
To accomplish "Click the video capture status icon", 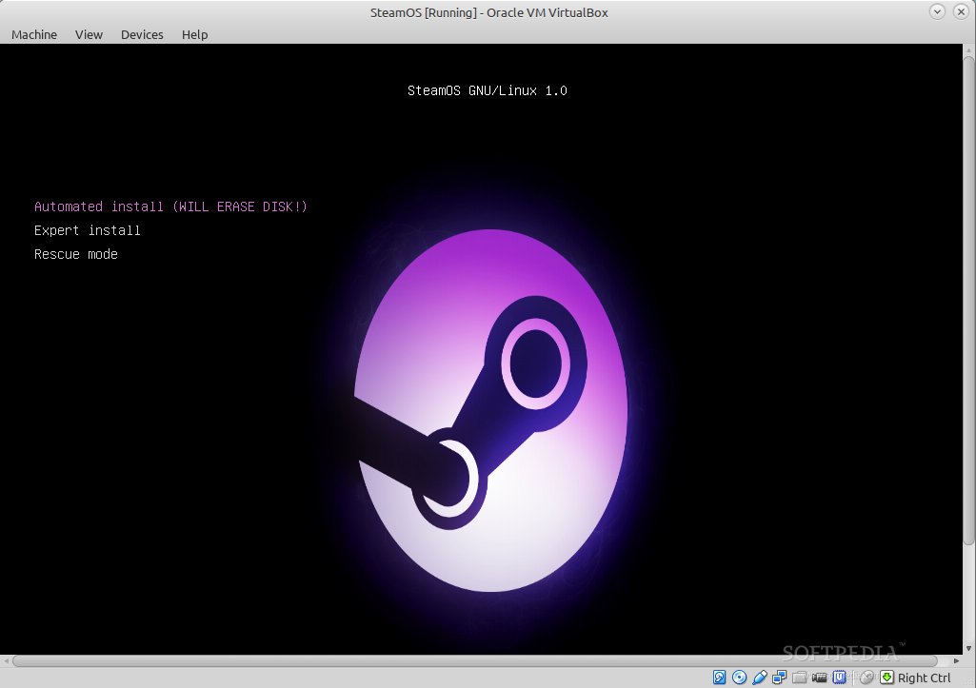I will pos(819,677).
